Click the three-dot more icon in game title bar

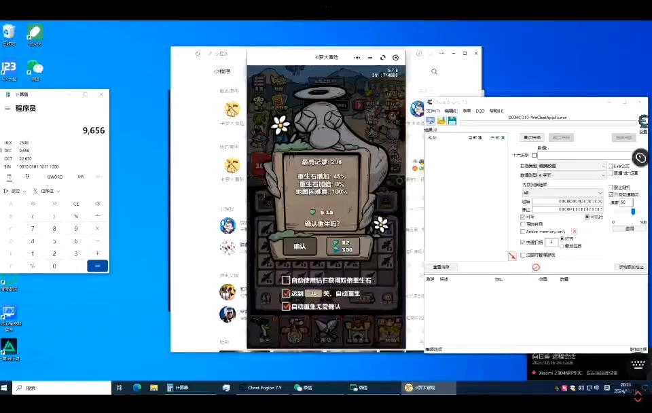click(357, 57)
